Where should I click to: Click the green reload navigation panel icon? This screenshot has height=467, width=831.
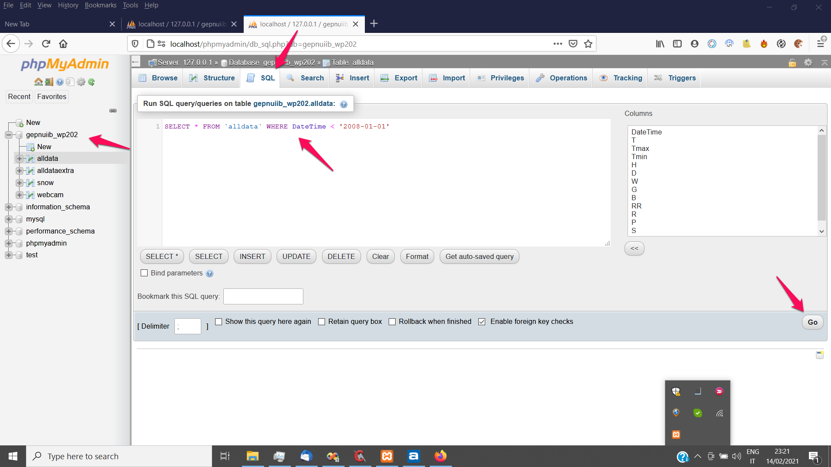[x=91, y=82]
